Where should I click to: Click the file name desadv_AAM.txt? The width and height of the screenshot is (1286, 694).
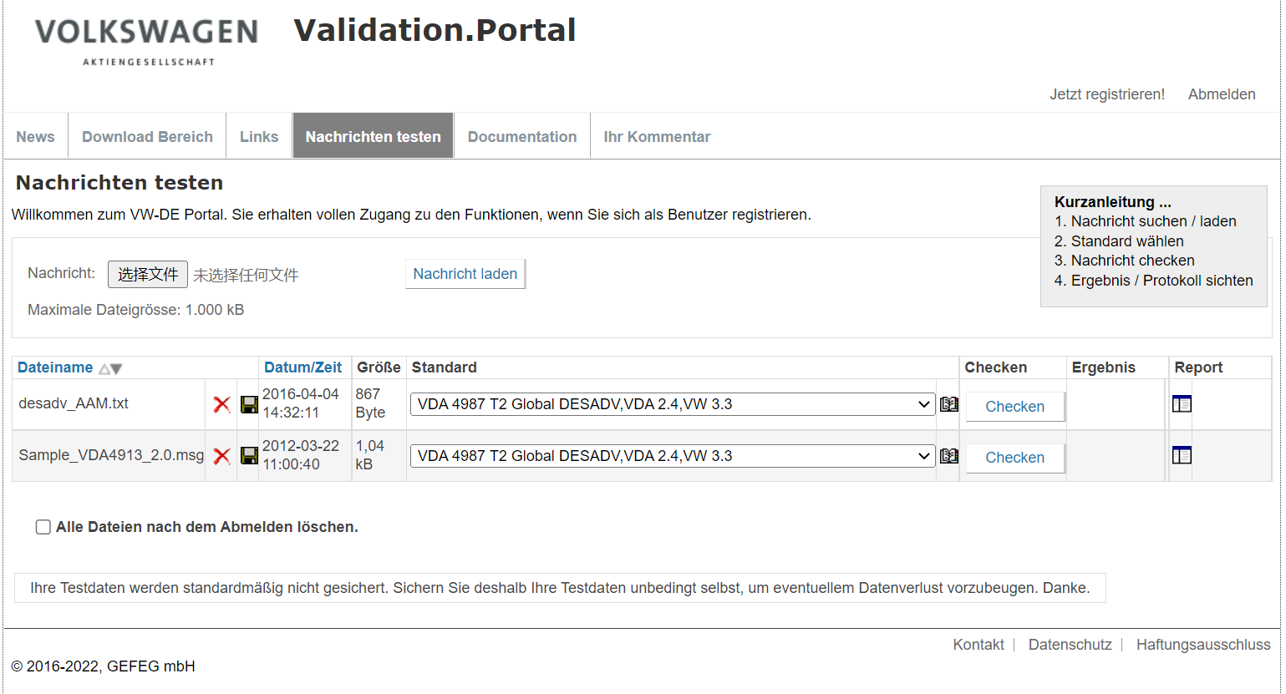click(74, 403)
